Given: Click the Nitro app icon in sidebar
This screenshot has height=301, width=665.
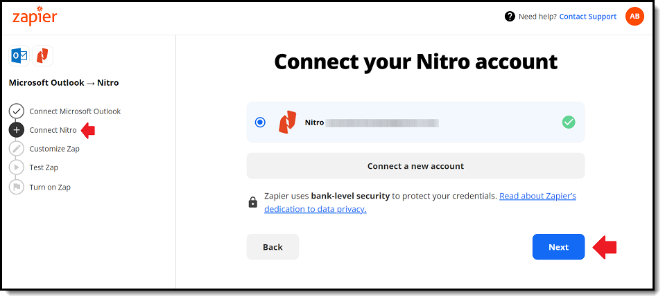Looking at the screenshot, I should click(x=42, y=56).
